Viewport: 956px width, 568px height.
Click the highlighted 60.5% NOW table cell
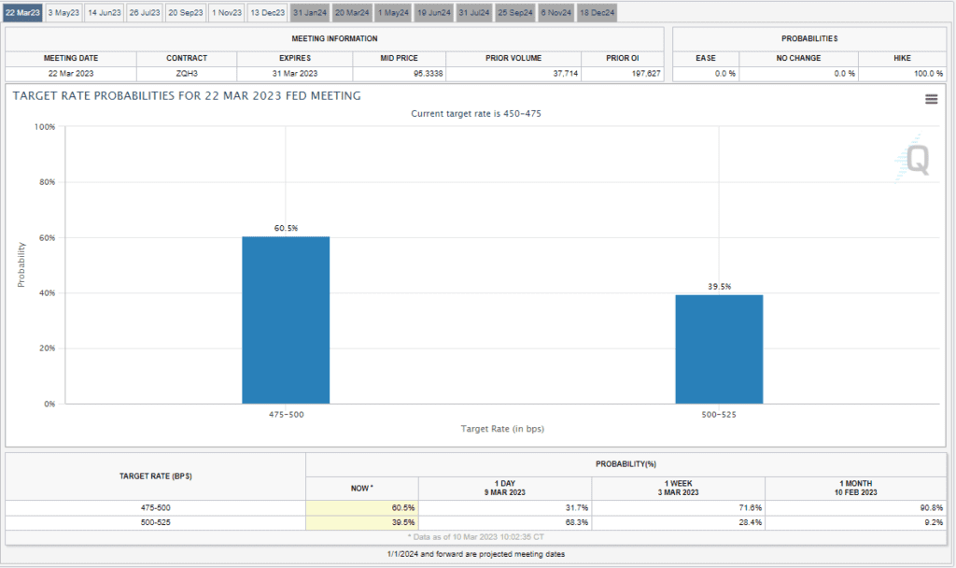click(x=362, y=507)
